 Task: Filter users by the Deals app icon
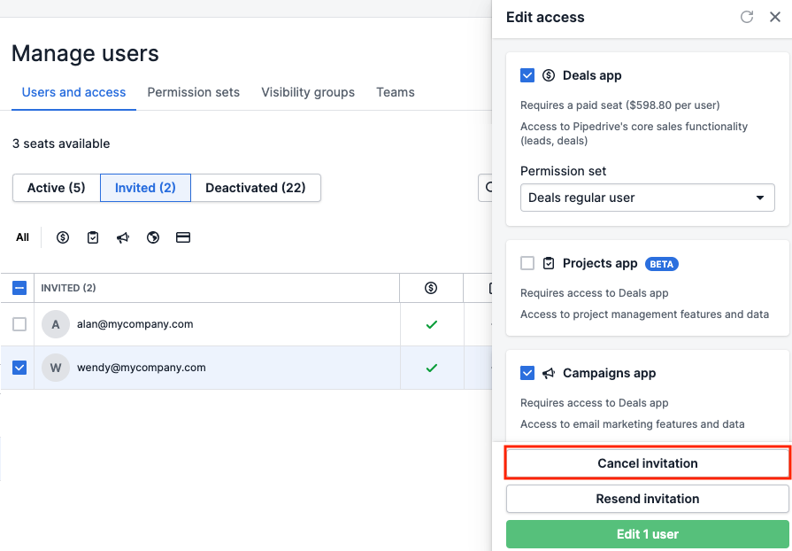(x=62, y=237)
